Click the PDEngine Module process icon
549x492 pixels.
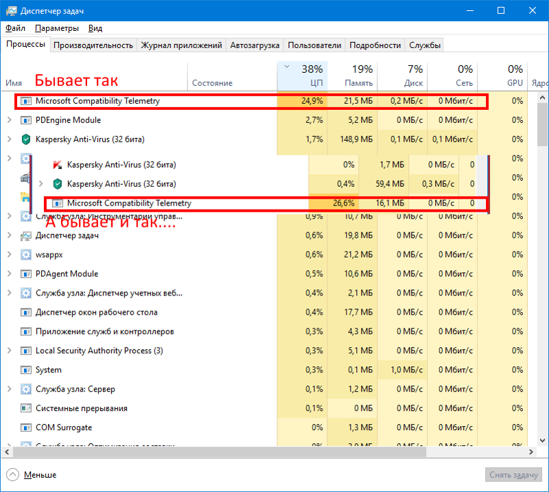click(x=26, y=120)
